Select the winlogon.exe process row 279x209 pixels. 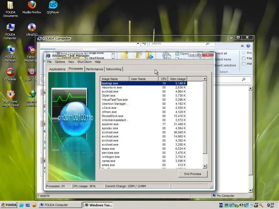point(144,157)
